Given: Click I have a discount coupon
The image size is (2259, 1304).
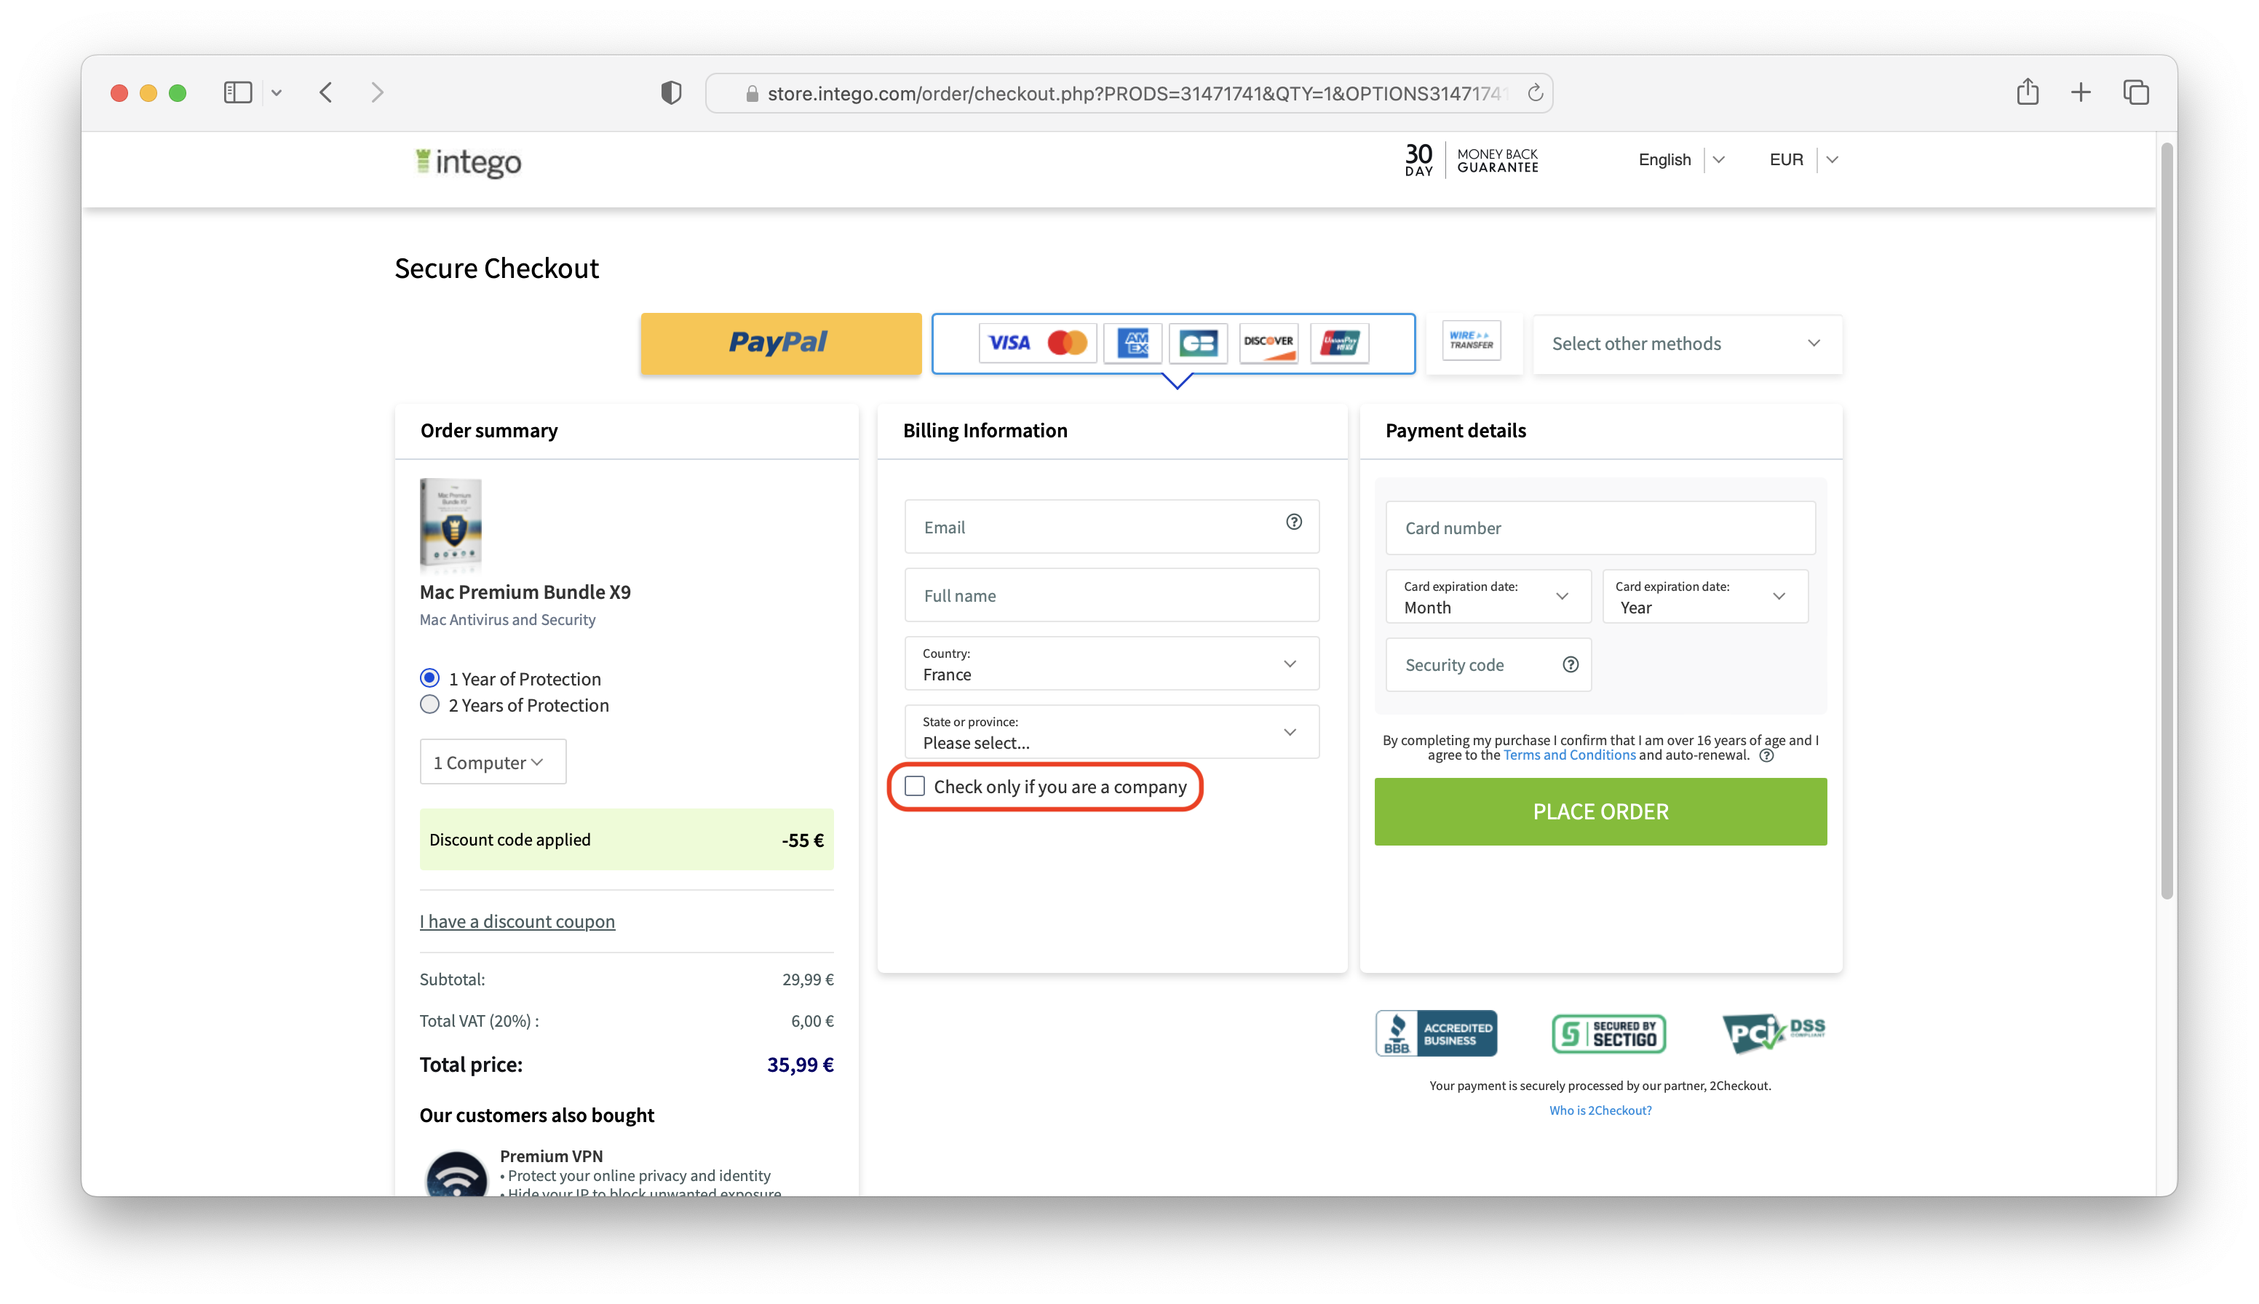Looking at the screenshot, I should (x=517, y=921).
